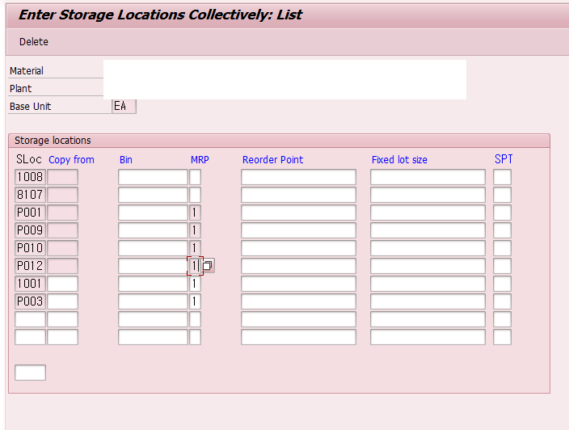Click the Copy from field in row 1001
This screenshot has width=569, height=430.
point(63,284)
